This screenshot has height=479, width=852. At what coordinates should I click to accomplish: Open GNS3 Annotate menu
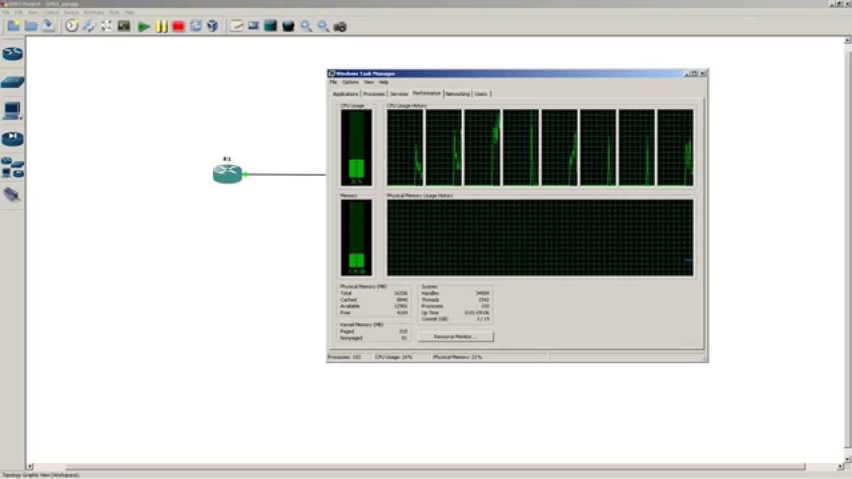[94, 12]
